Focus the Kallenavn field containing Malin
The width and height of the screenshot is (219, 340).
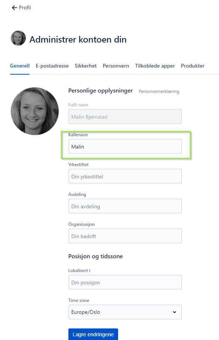point(125,146)
